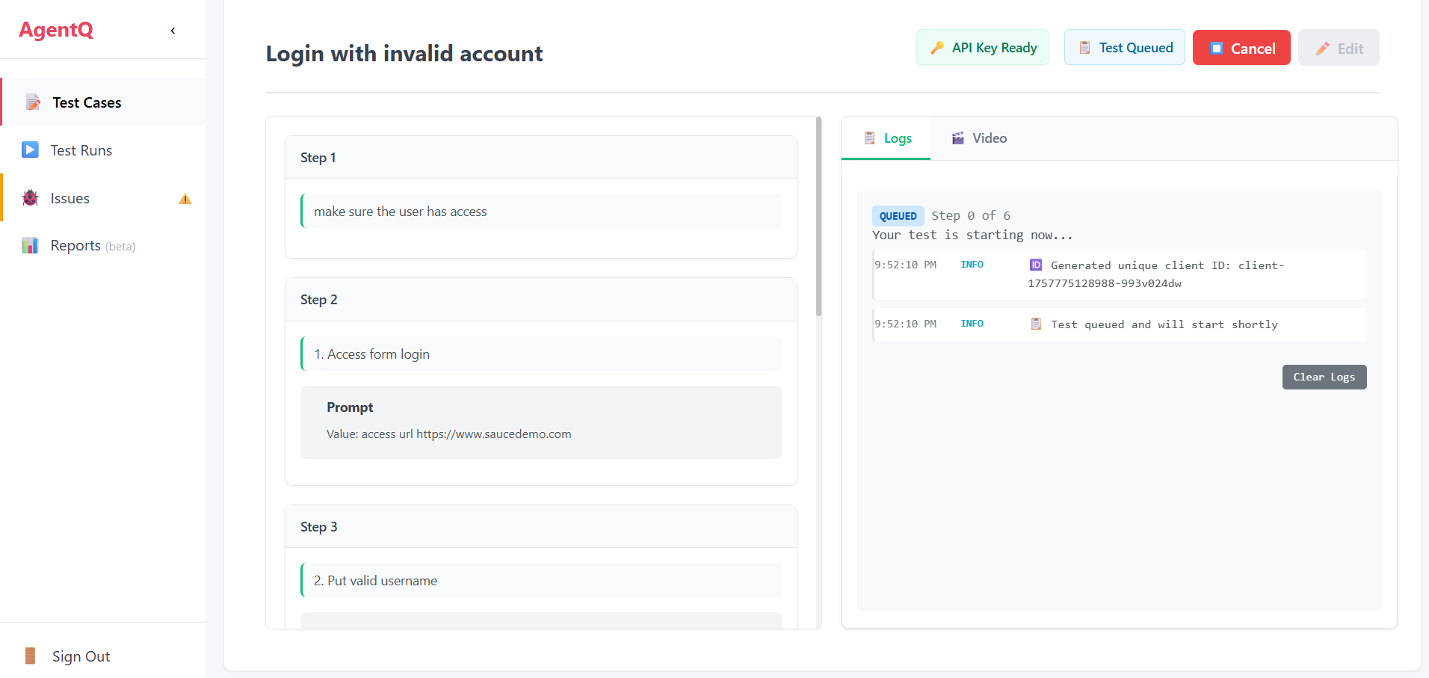Open Reports using the chart icon

click(x=30, y=245)
